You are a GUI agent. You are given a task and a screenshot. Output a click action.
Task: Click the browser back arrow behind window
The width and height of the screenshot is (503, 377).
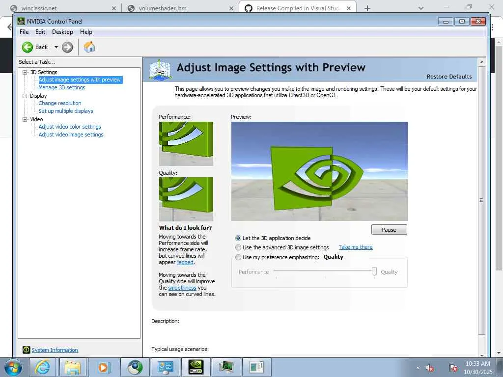click(9, 27)
